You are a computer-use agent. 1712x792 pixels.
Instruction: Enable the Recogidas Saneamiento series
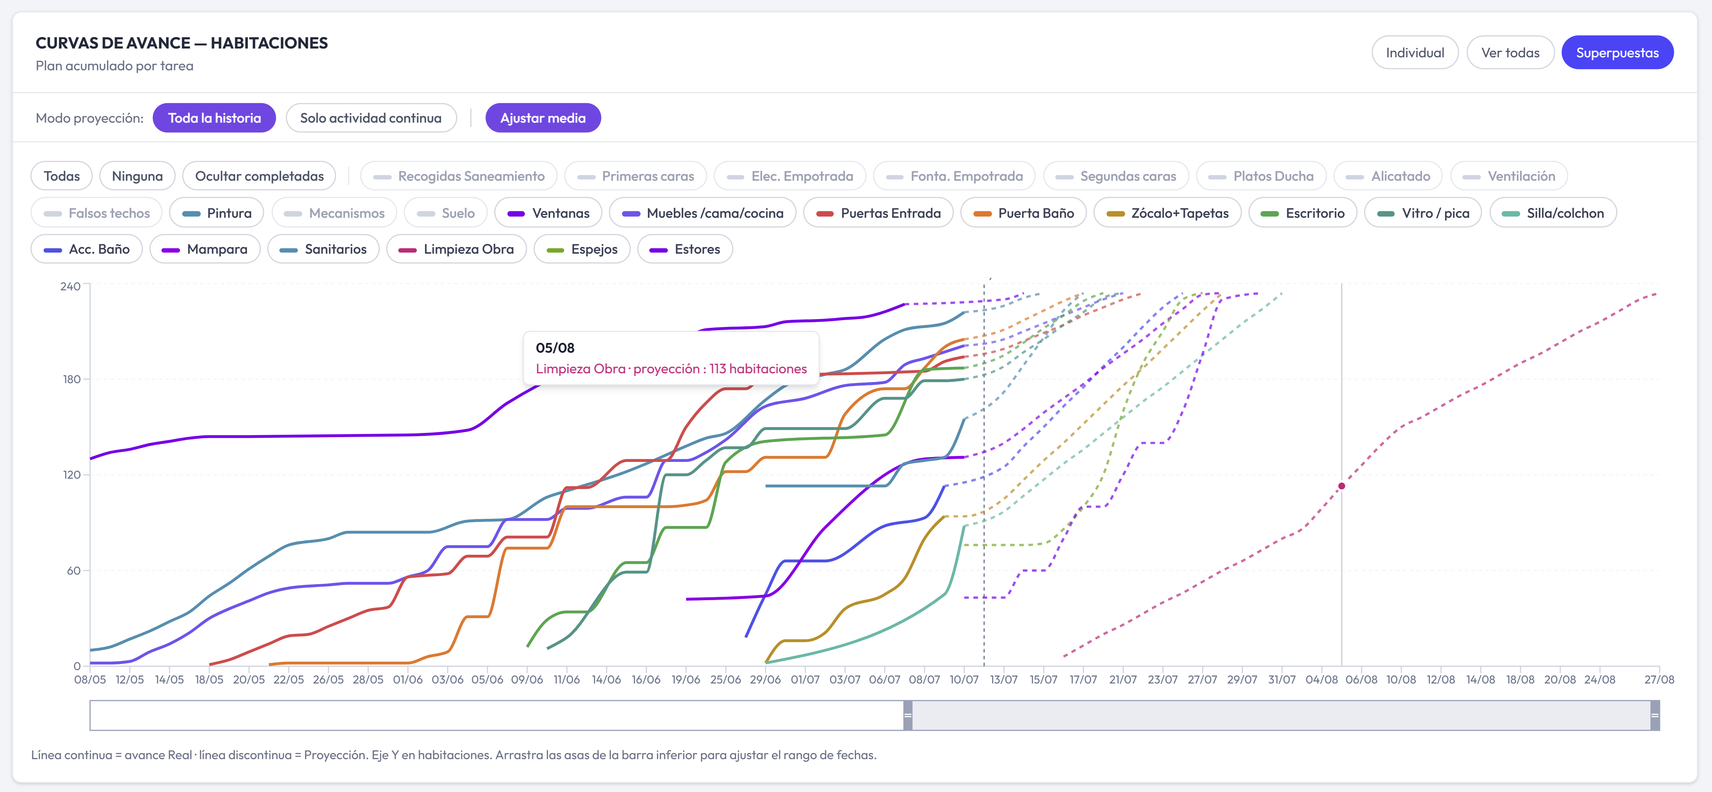click(459, 176)
